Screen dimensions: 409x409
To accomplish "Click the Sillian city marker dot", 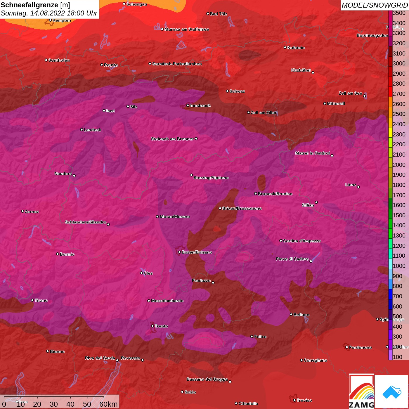I will pyautogui.click(x=316, y=202).
